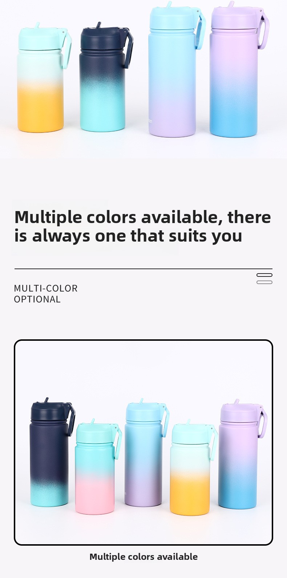This screenshot has height=578, width=287.
Task: Click the pink base of the framed bottle
Action: click(x=95, y=496)
